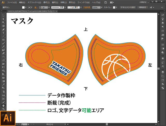Select the Slice tool
Screen dimensions: 166x126
[x=3, y=102]
